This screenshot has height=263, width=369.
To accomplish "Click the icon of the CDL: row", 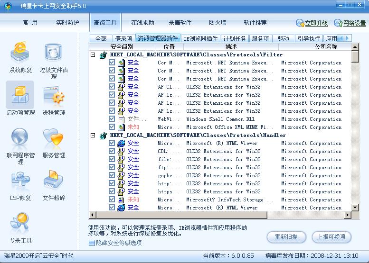I will pos(121,151).
